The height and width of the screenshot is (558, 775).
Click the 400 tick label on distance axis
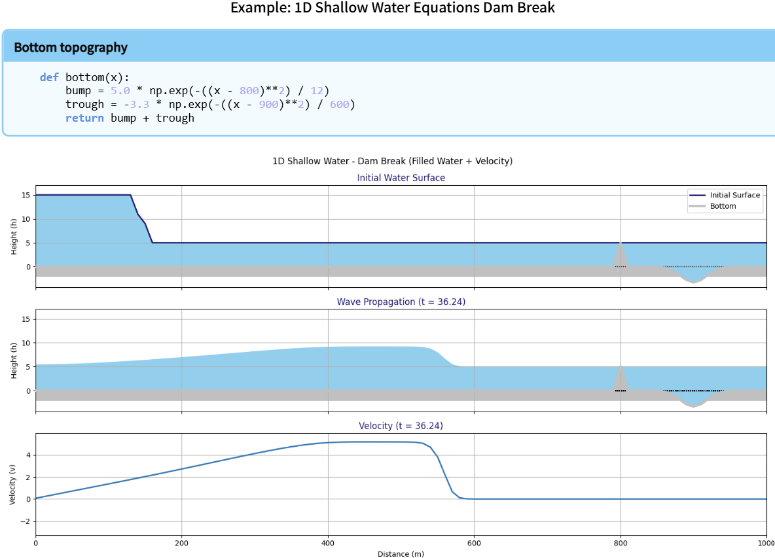pos(328,542)
